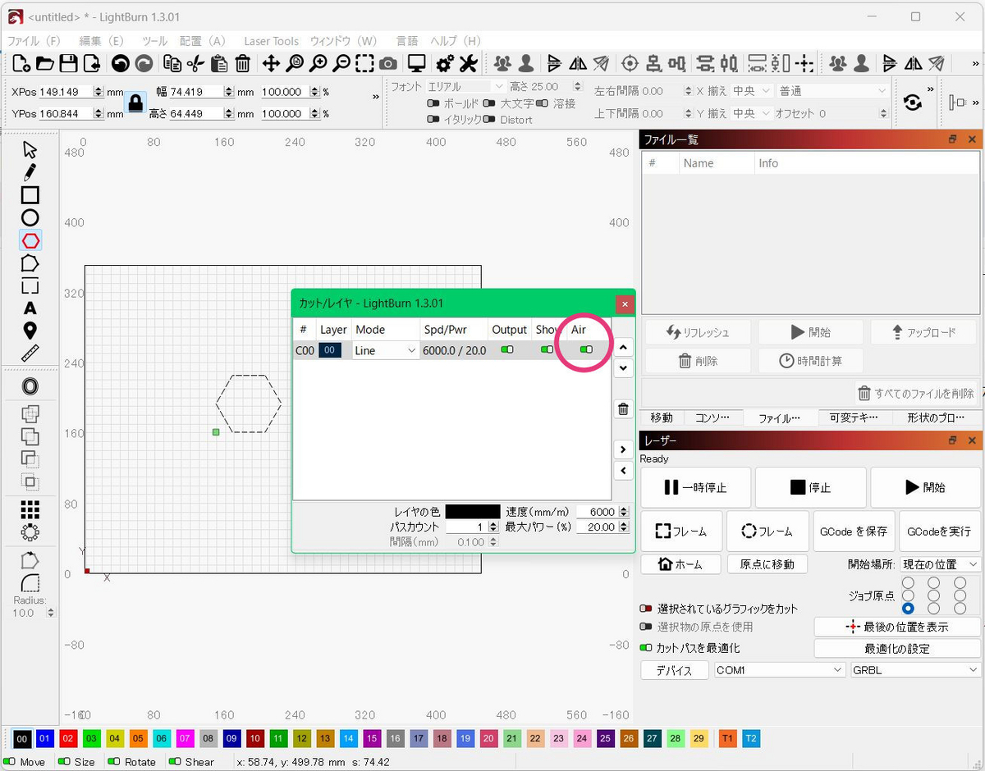Select the Rectangle tool

pyautogui.click(x=30, y=195)
